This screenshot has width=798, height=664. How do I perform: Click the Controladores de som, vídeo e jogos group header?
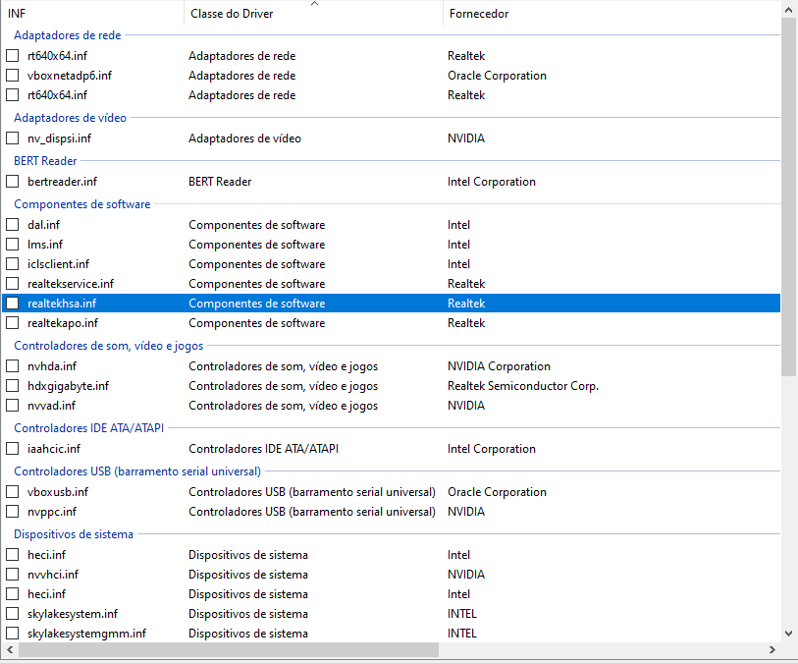point(108,346)
